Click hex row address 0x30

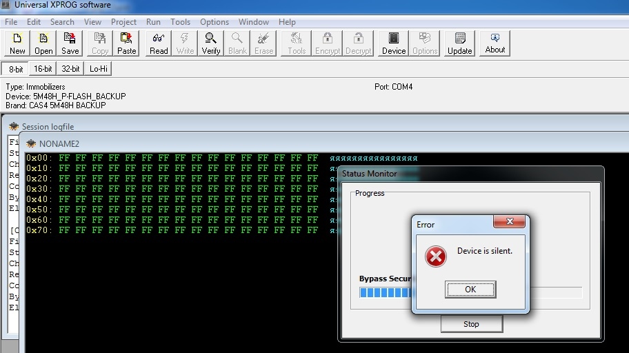(39, 189)
